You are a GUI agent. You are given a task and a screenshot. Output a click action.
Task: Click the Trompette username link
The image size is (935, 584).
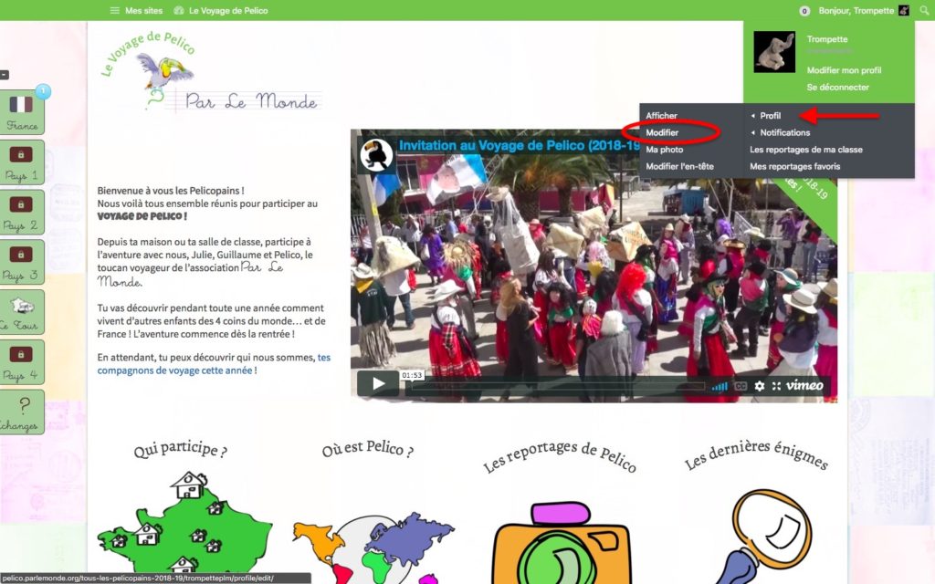[827, 38]
